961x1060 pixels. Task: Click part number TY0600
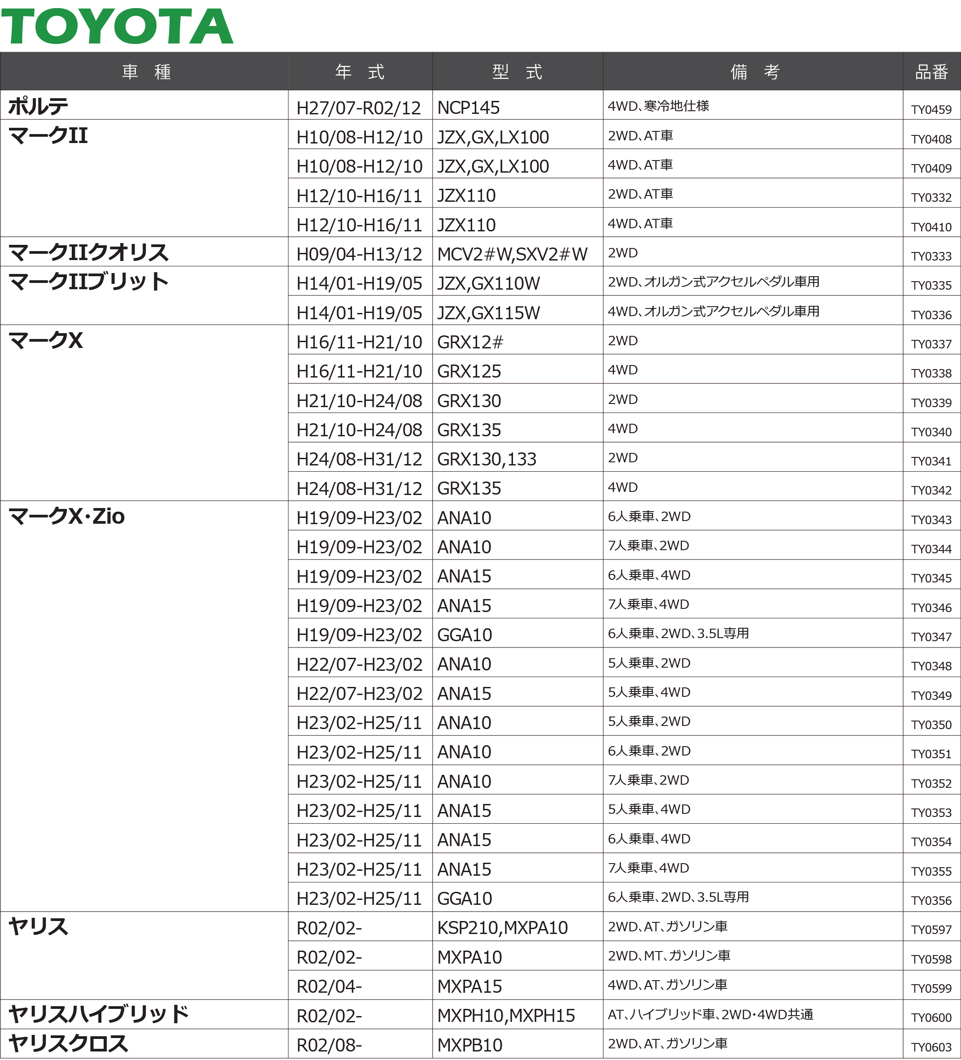click(x=931, y=1017)
